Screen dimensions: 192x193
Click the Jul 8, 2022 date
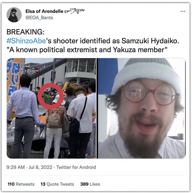(x=40, y=167)
